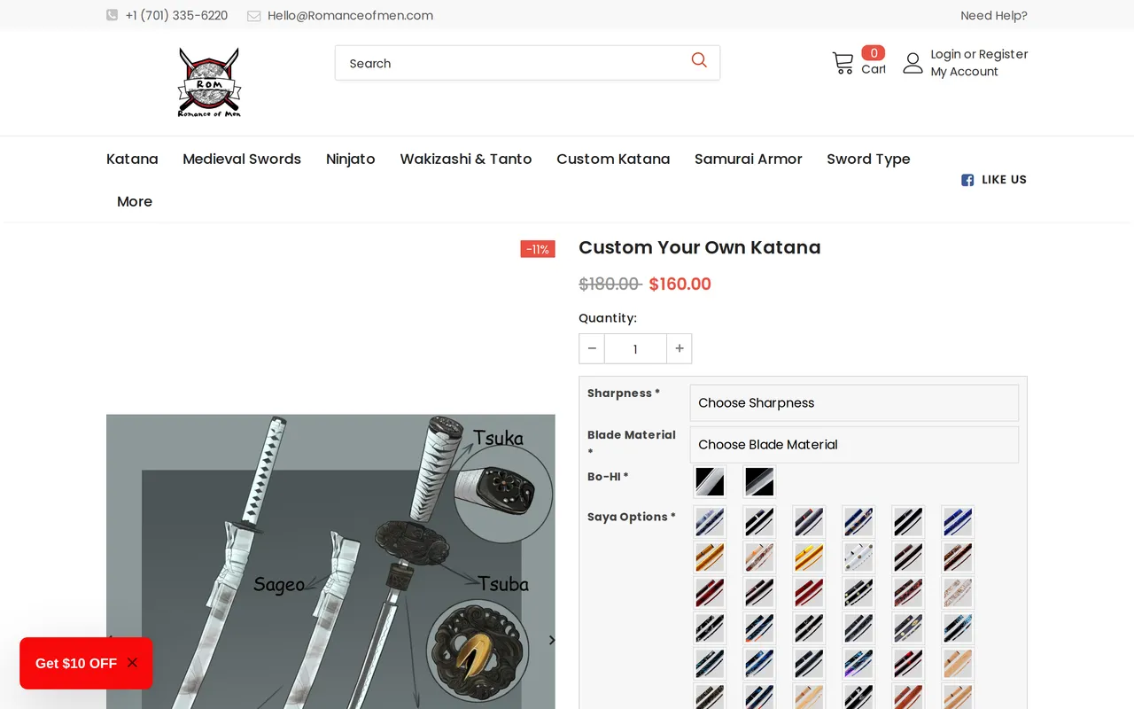Click the Custom Your Own Katana title
This screenshot has height=709, width=1134.
click(x=700, y=247)
